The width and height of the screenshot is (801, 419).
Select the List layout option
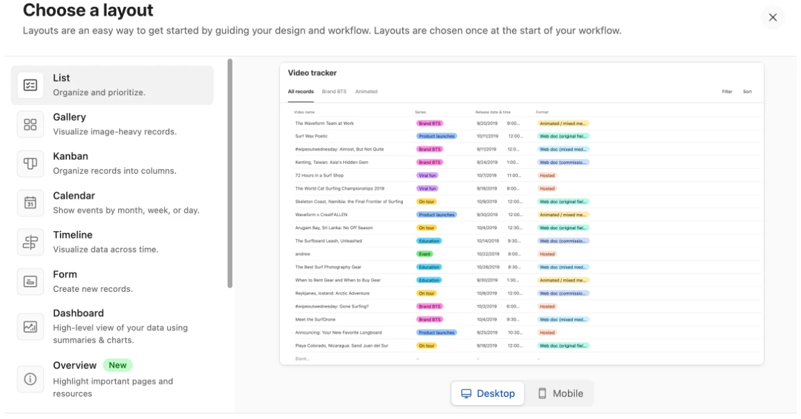coord(112,85)
